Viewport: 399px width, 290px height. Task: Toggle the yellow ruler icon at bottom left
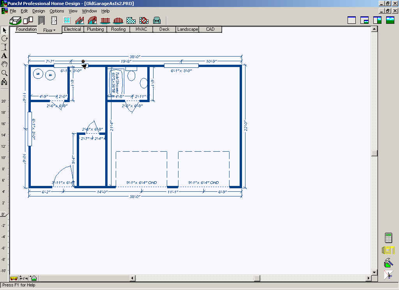[14, 278]
